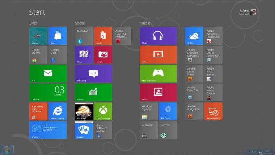The width and height of the screenshot is (275, 155).
Task: Open Adobe Flash CS4 Professional tile
Action: coord(122,36)
